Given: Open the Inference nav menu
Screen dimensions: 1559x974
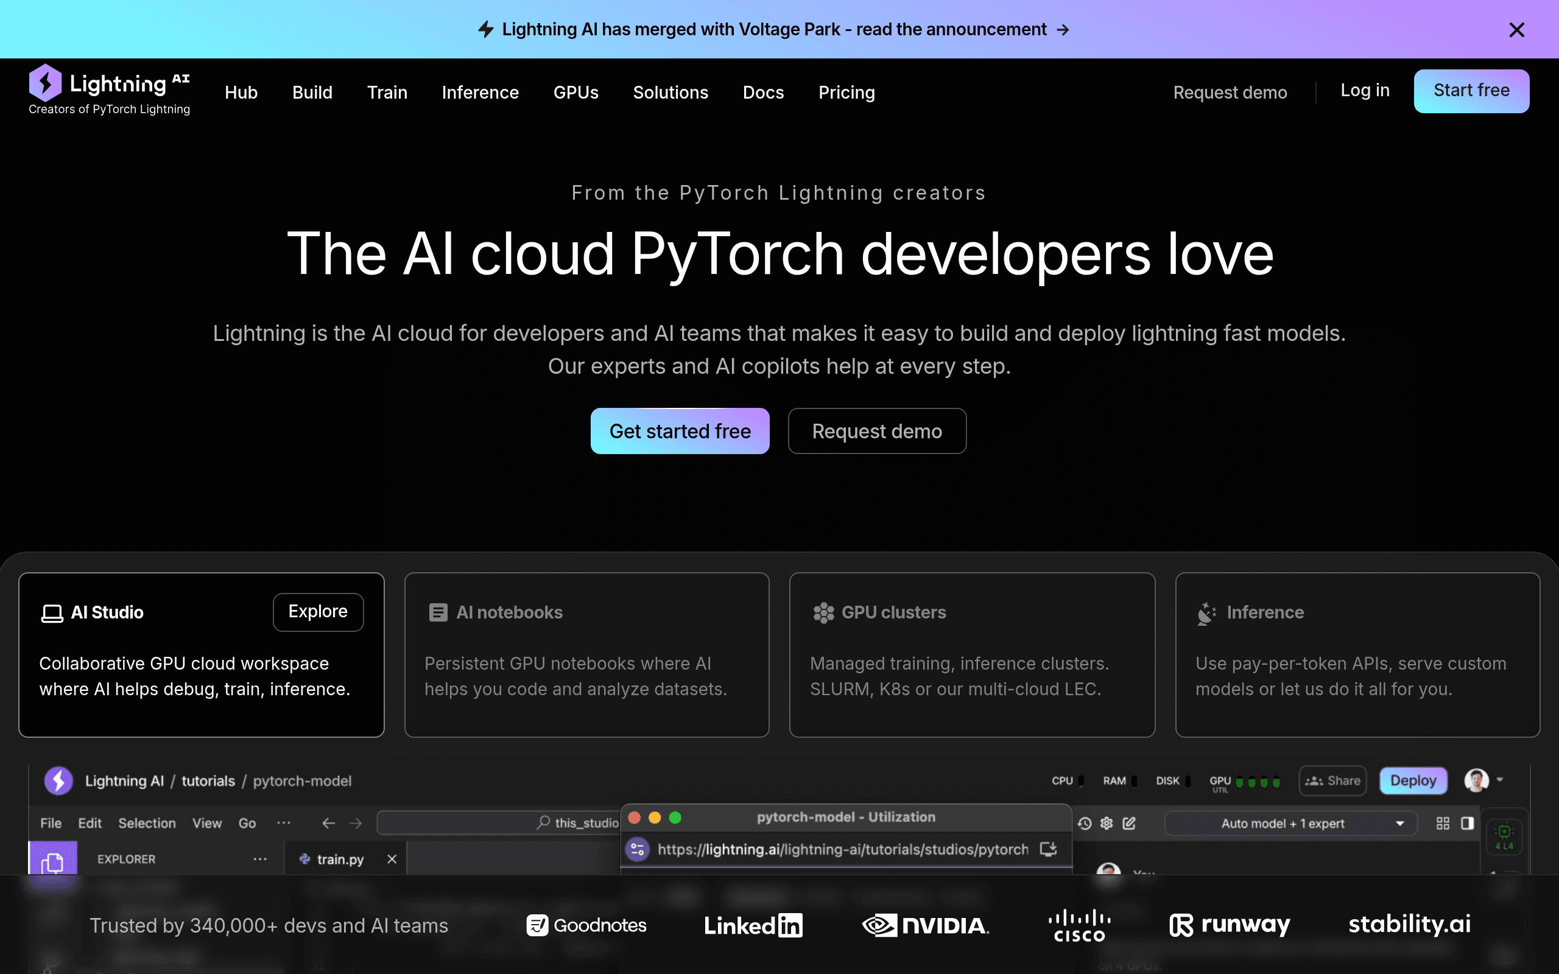Looking at the screenshot, I should coord(480,92).
